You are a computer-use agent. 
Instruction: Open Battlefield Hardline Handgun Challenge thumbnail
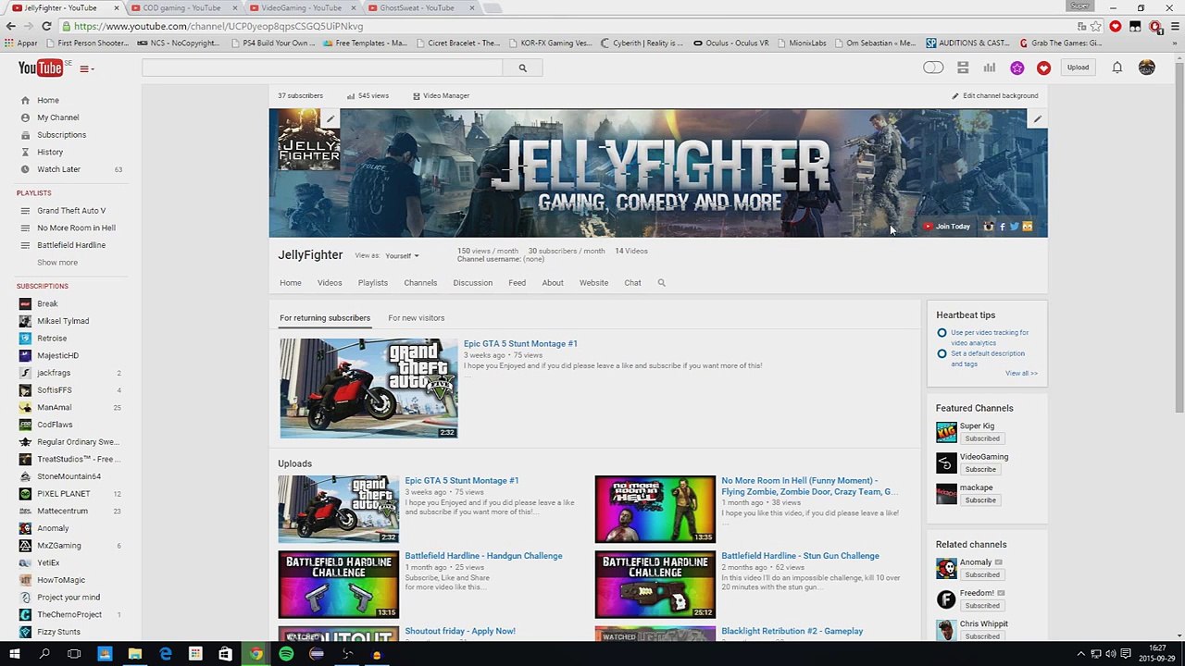click(339, 585)
